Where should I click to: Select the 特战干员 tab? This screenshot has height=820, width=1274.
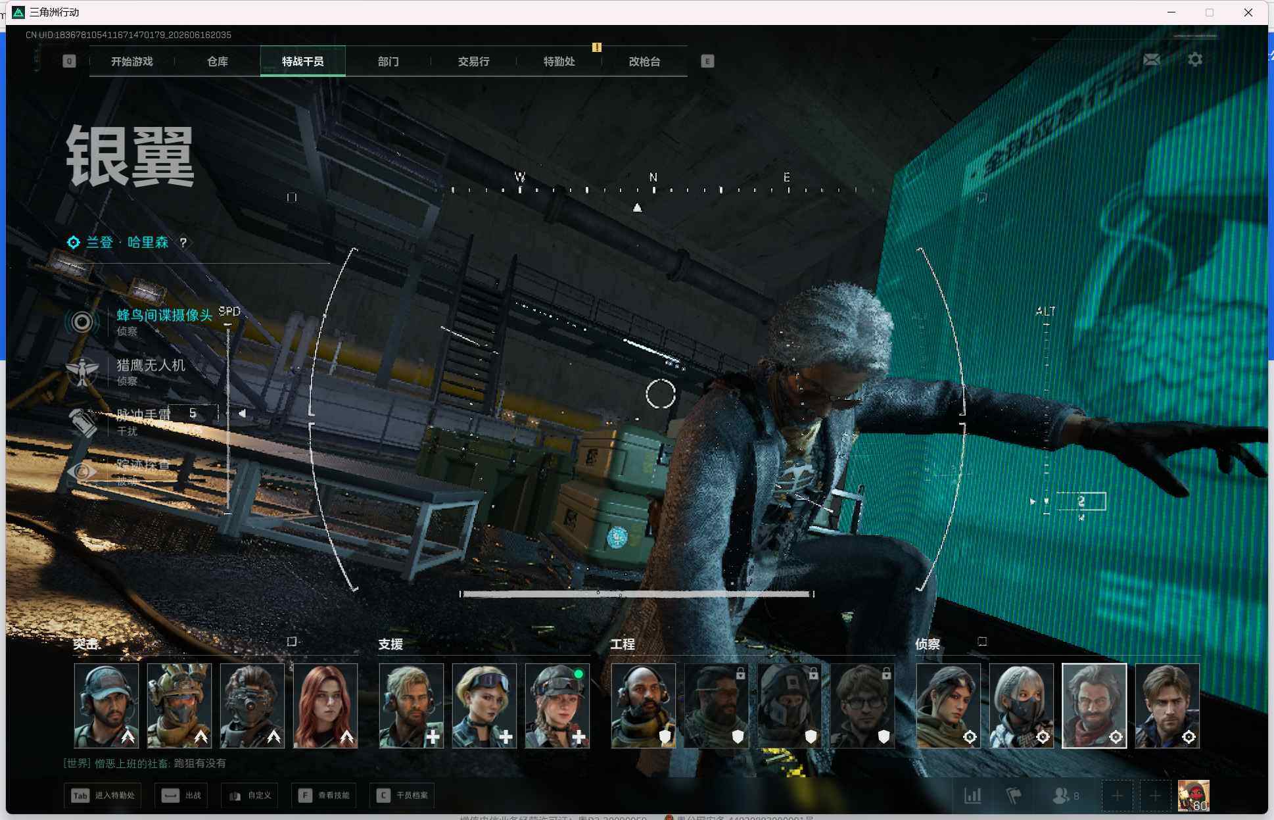point(303,61)
